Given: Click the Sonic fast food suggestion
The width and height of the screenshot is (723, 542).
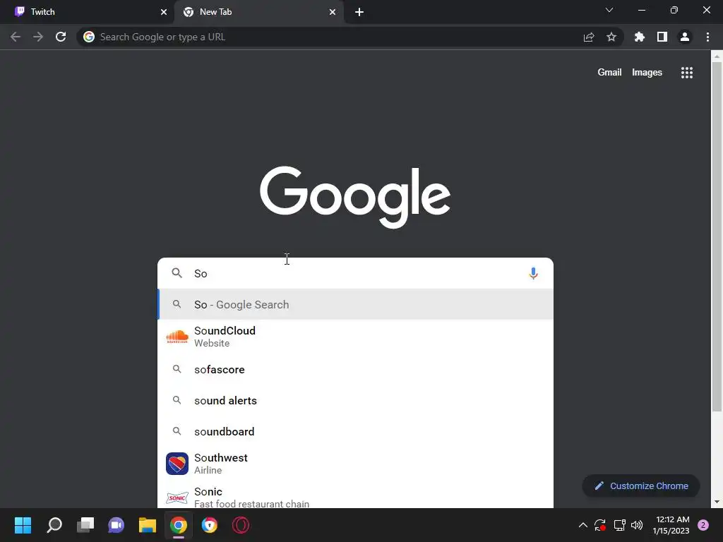Looking at the screenshot, I should (x=356, y=497).
